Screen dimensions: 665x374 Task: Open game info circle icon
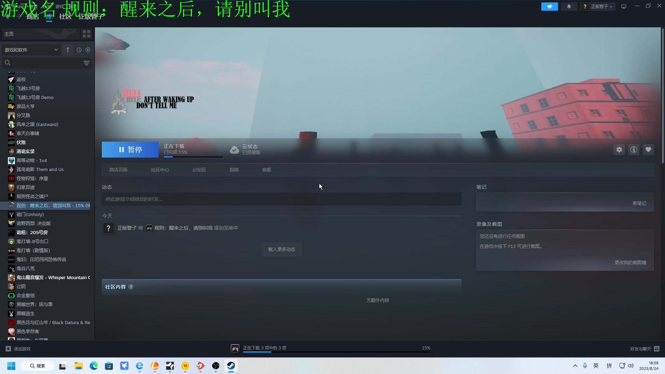click(634, 150)
